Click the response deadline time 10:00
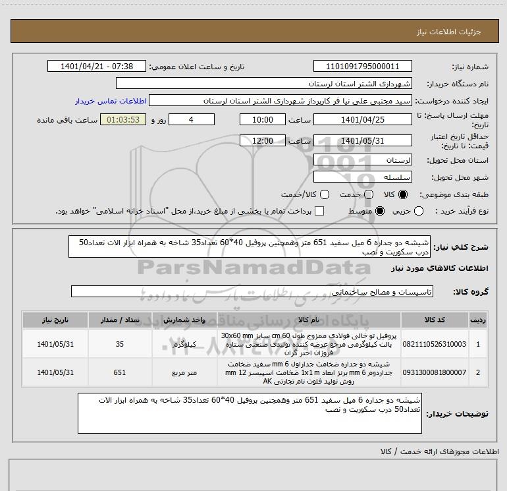 click(x=263, y=119)
